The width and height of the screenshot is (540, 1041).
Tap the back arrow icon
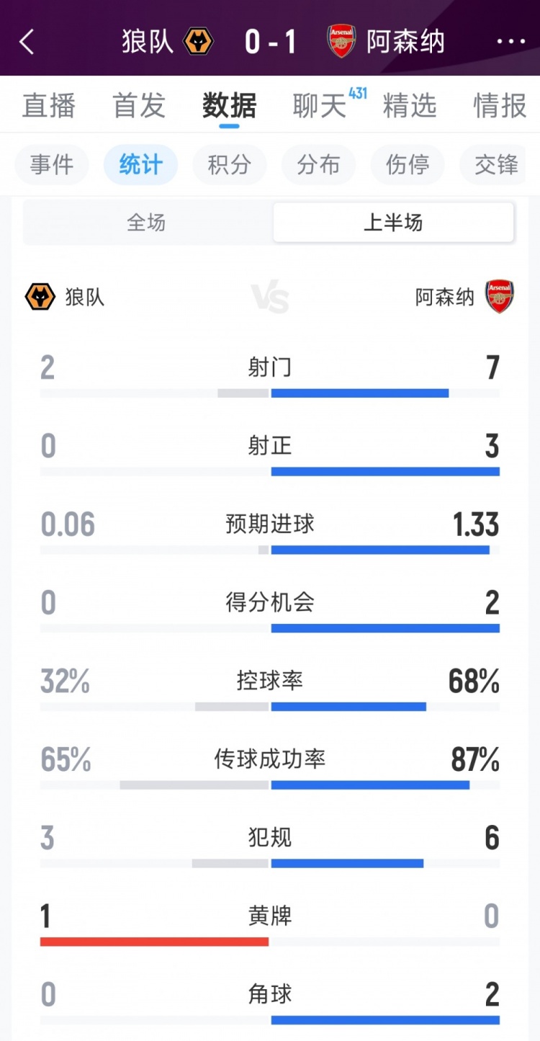27,42
